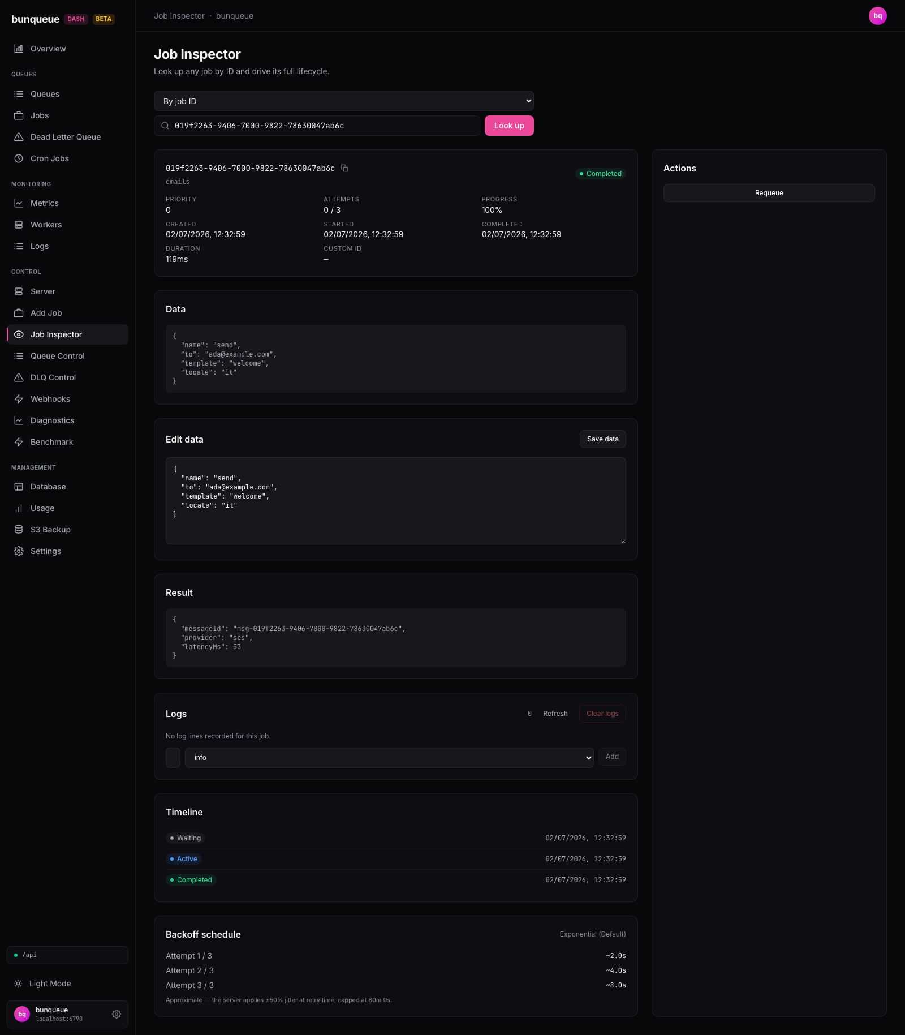Click the Attempt 2 / 3 backoff row
Image resolution: width=905 pixels, height=1035 pixels.
pyautogui.click(x=396, y=970)
